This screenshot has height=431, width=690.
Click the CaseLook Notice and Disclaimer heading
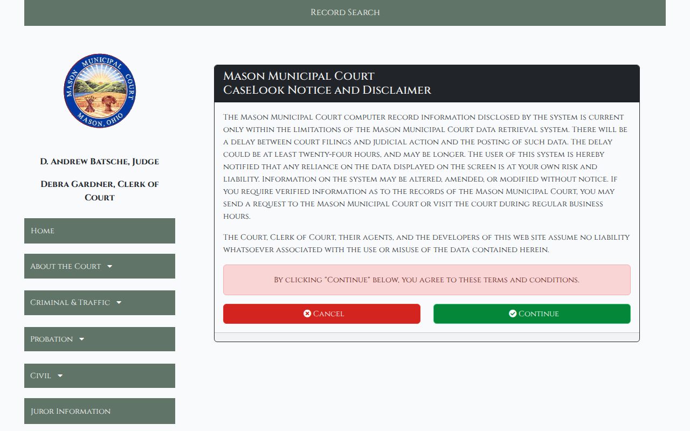(327, 90)
